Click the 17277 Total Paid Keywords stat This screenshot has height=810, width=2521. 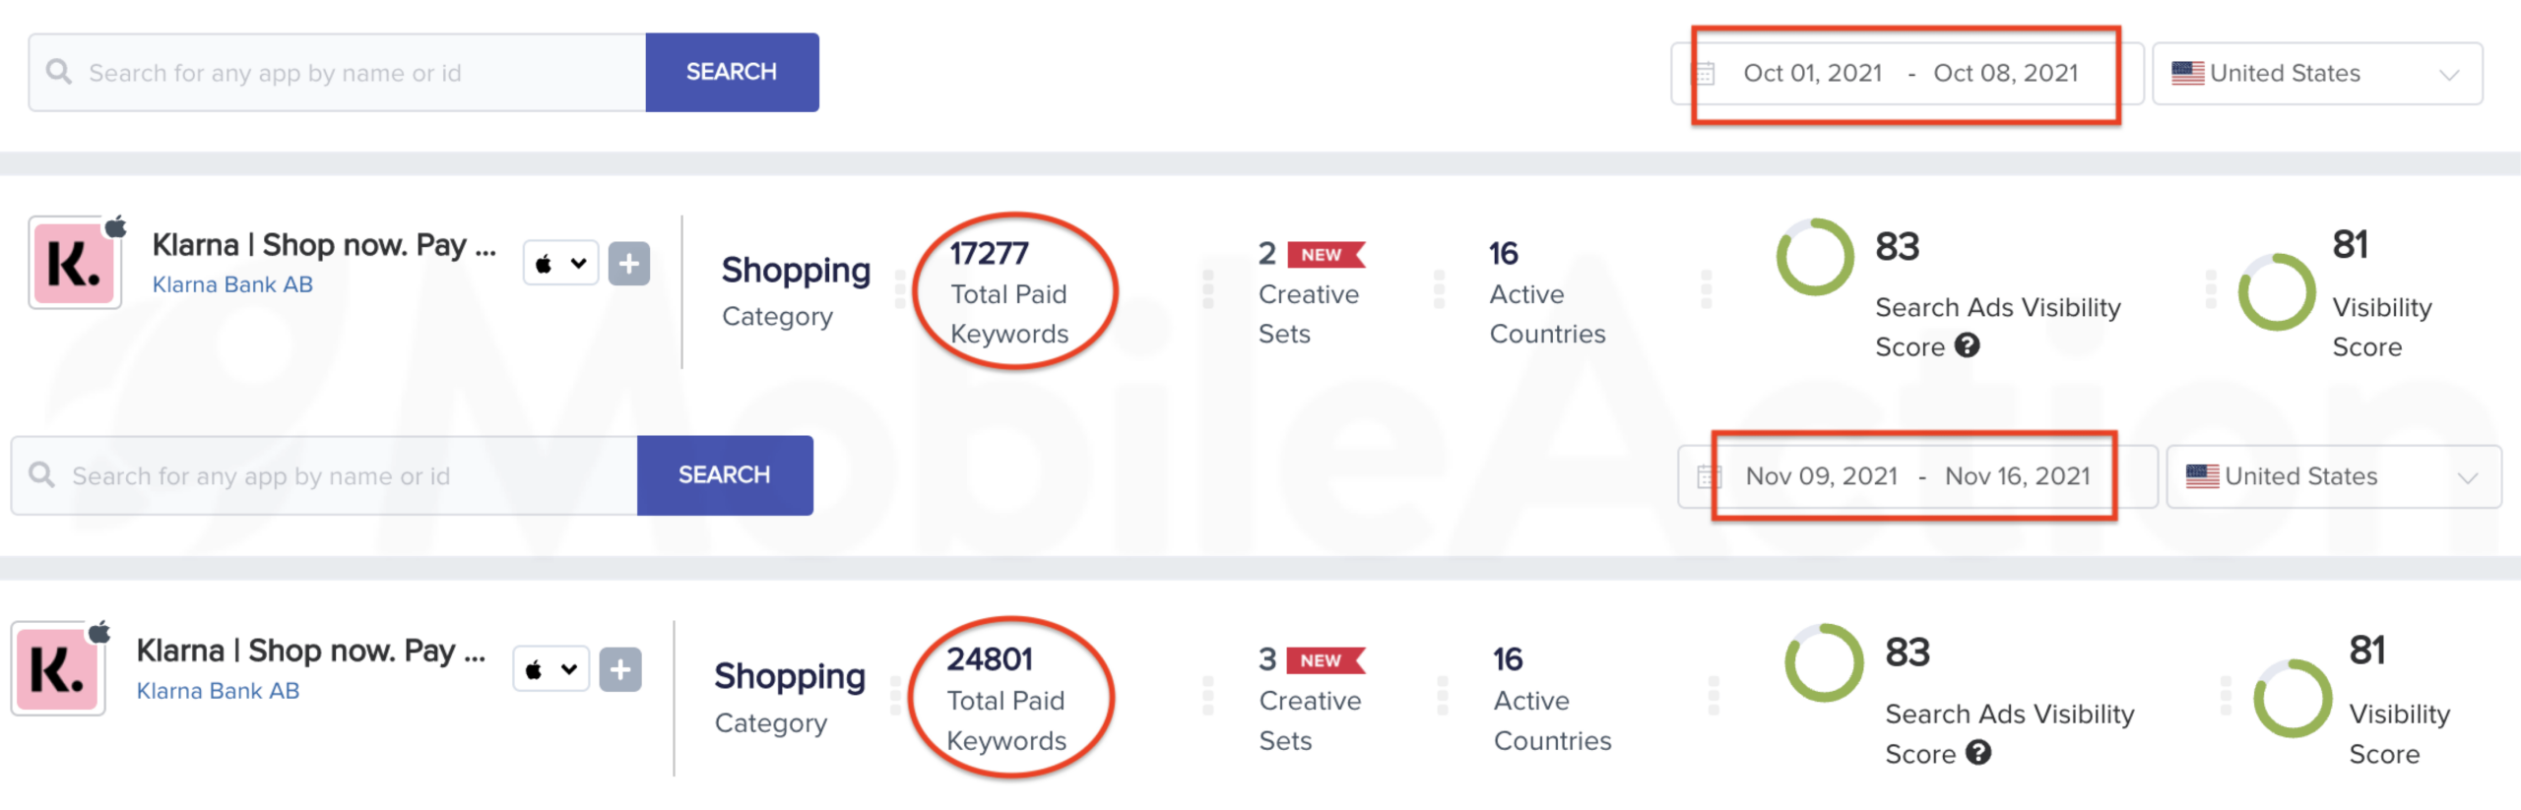(1009, 292)
